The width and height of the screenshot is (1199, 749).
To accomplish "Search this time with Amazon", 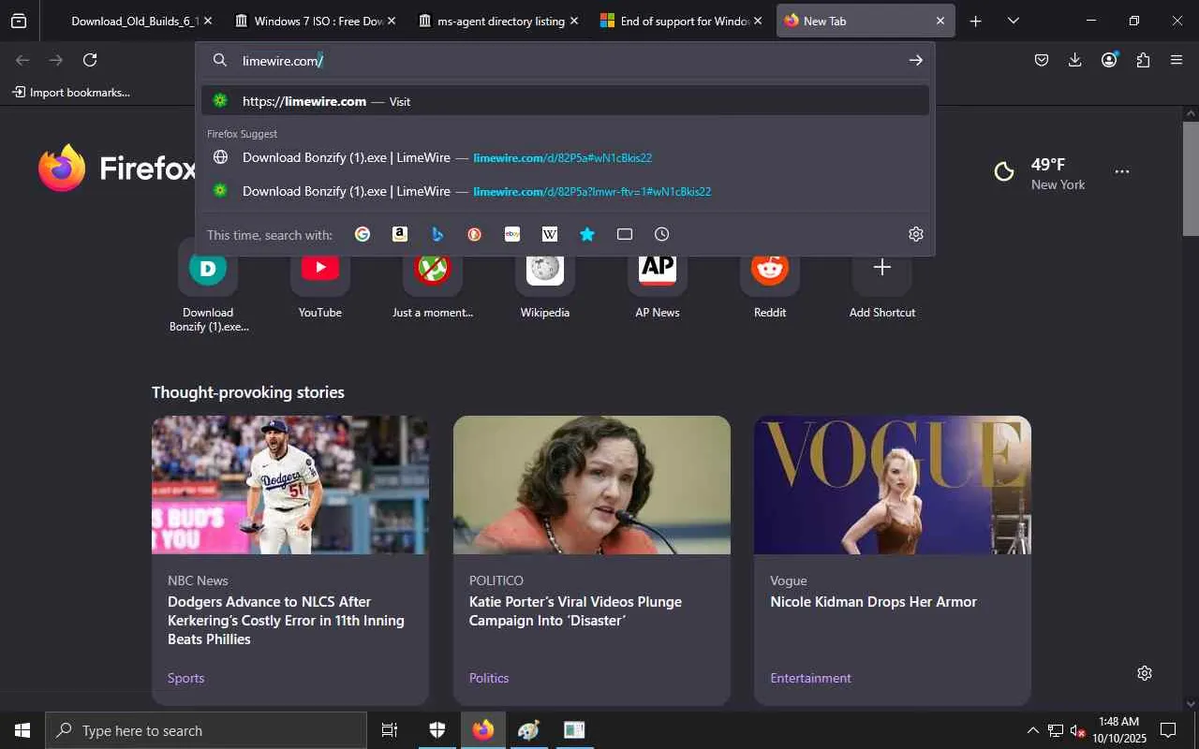I will pyautogui.click(x=400, y=234).
